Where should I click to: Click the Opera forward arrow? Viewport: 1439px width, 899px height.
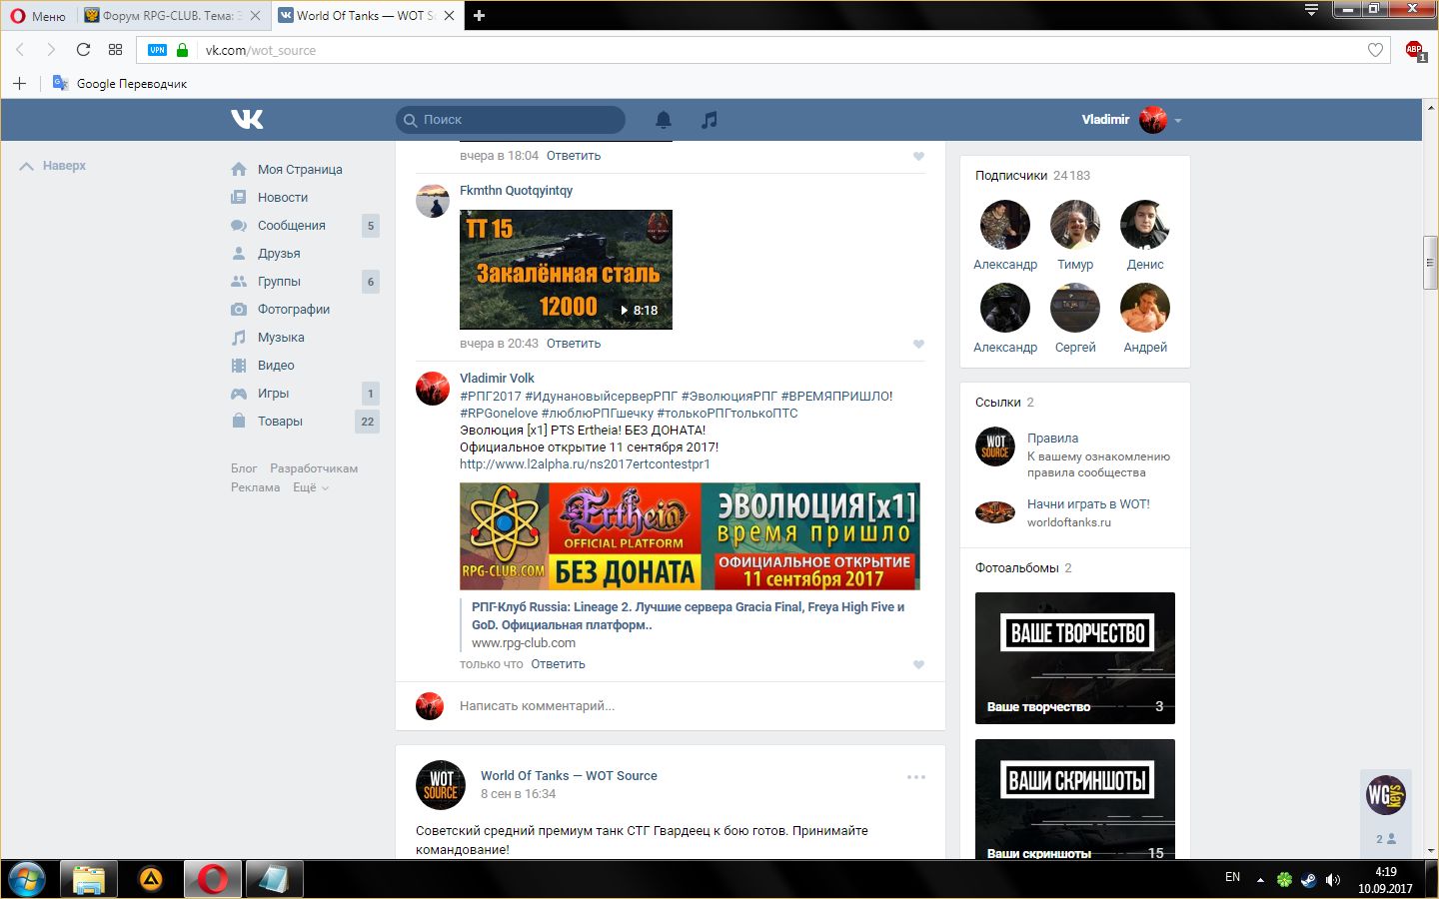point(51,50)
